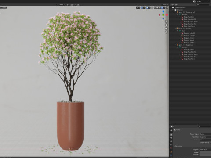Toggle X-ray mode in viewport

[152, 7]
